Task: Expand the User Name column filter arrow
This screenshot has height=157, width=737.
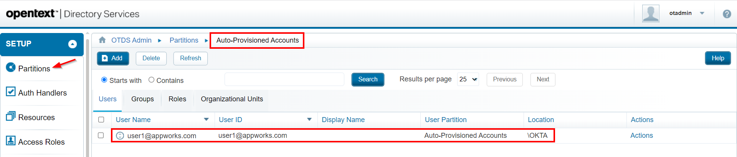Action: tap(206, 119)
